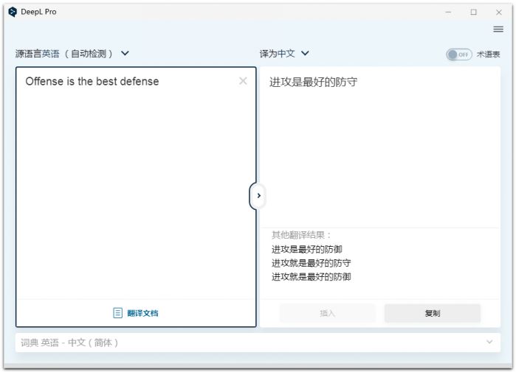Screen dimensions: 516x372
Task: Expand the dictionary panel chevron
Action: click(x=489, y=343)
